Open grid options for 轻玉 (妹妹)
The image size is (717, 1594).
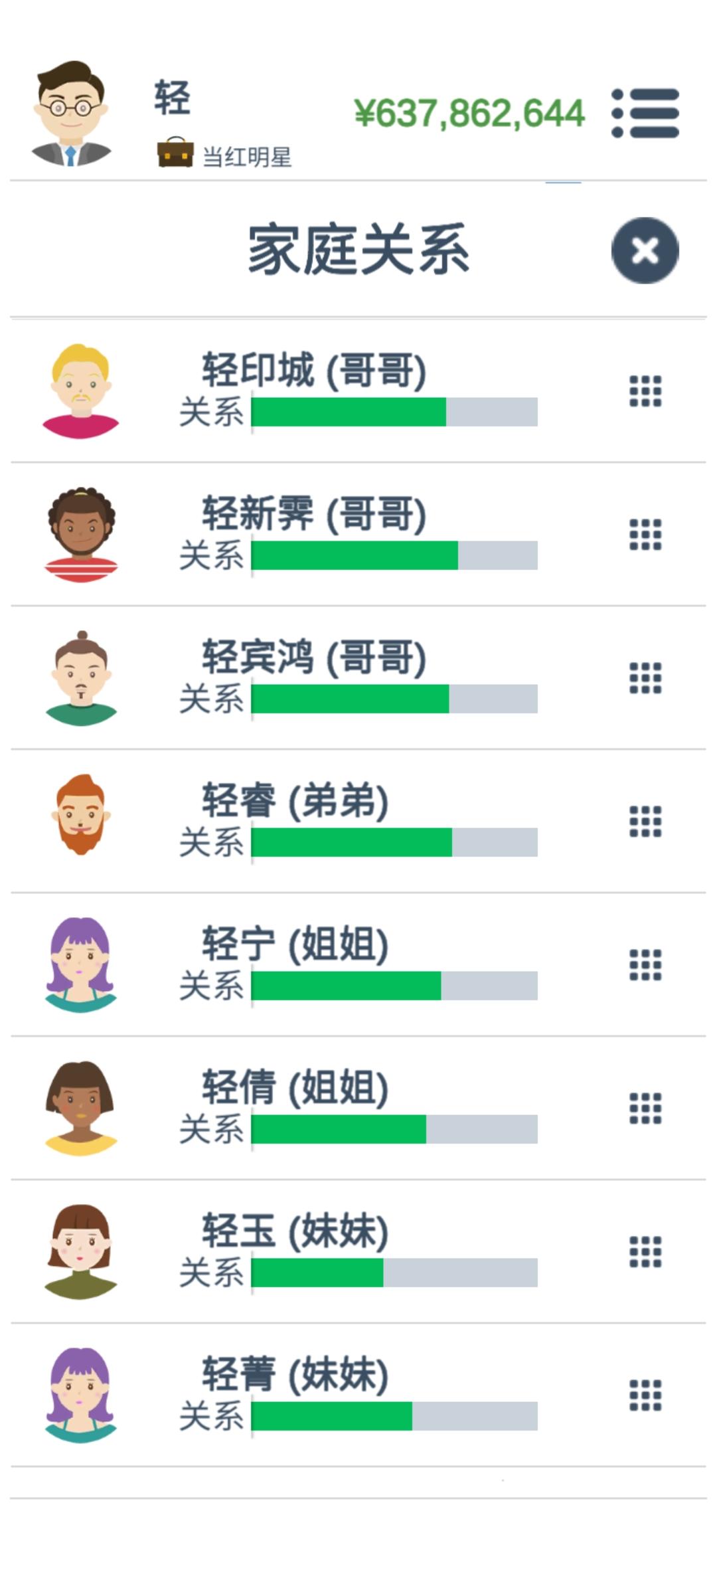click(645, 1252)
